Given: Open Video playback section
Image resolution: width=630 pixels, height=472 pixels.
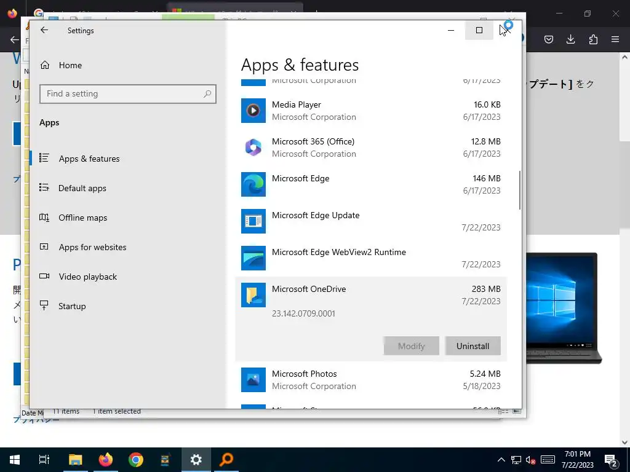Looking at the screenshot, I should click(x=87, y=277).
